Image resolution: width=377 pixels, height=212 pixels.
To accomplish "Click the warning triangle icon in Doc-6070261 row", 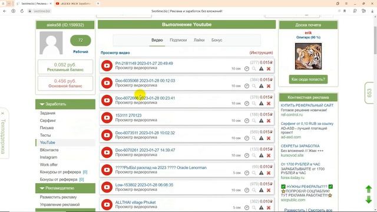I will coord(261,155).
